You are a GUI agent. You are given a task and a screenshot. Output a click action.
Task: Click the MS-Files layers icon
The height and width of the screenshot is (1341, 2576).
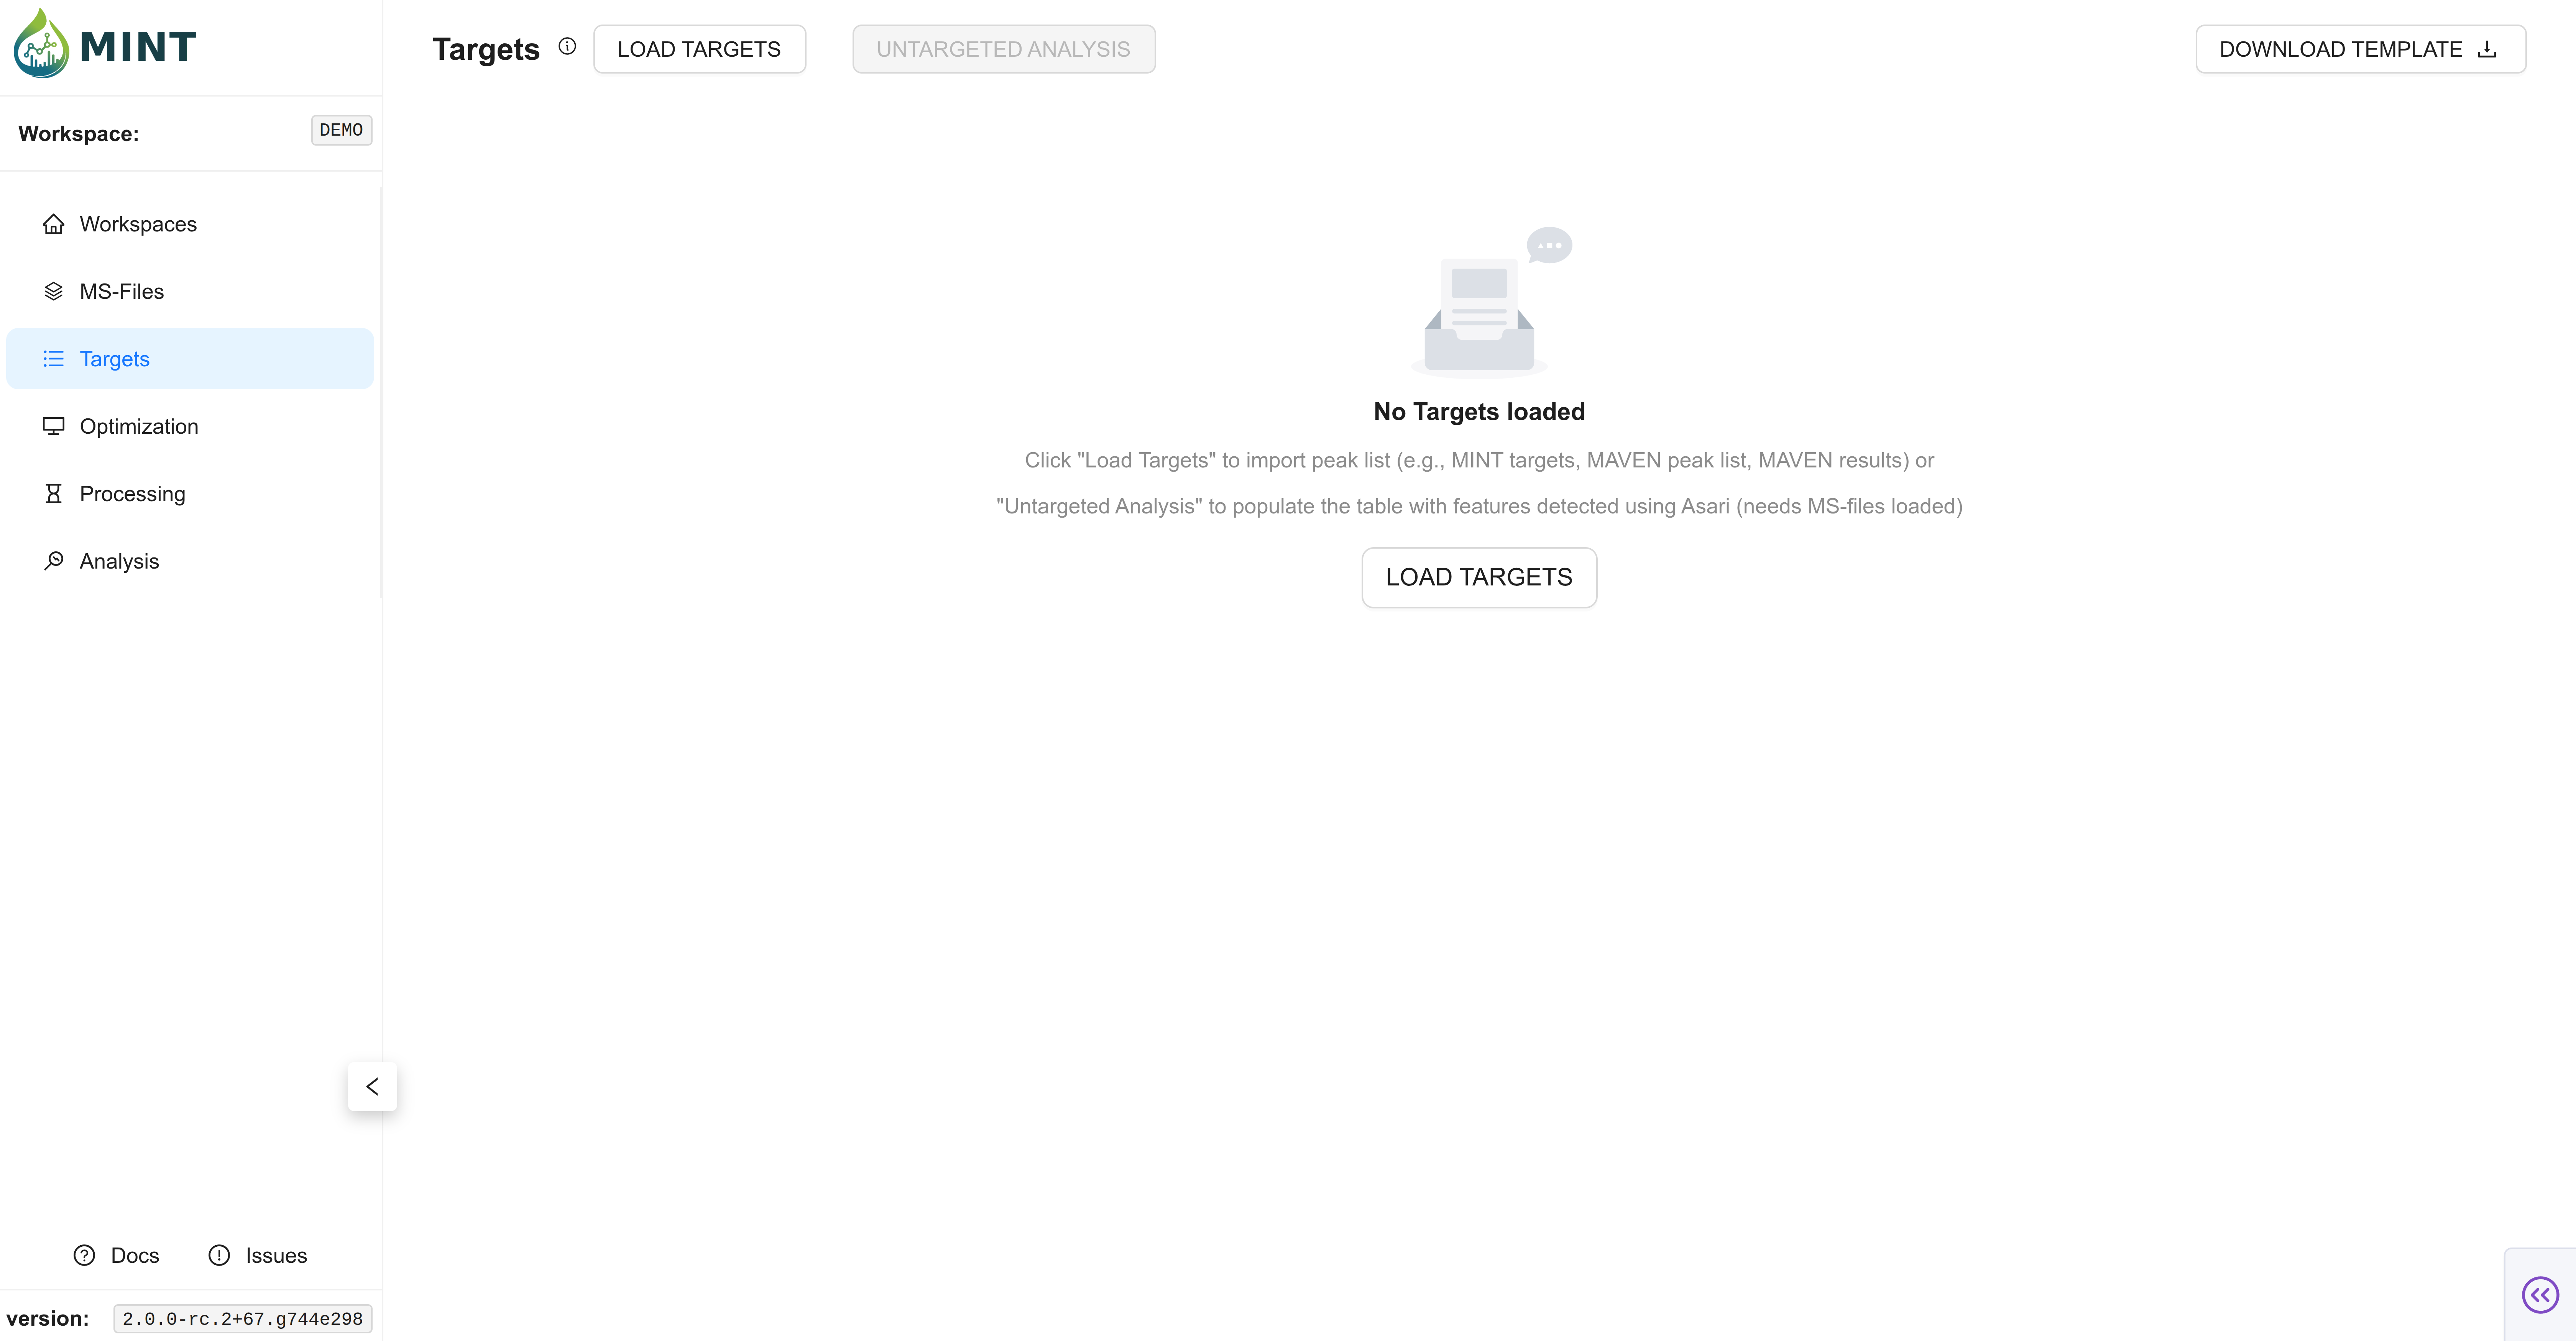[53, 292]
